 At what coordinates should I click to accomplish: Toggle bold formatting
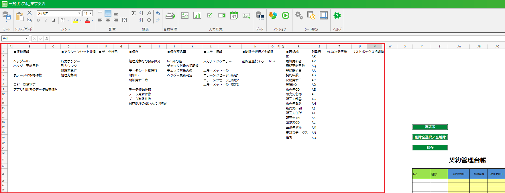tap(38, 20)
